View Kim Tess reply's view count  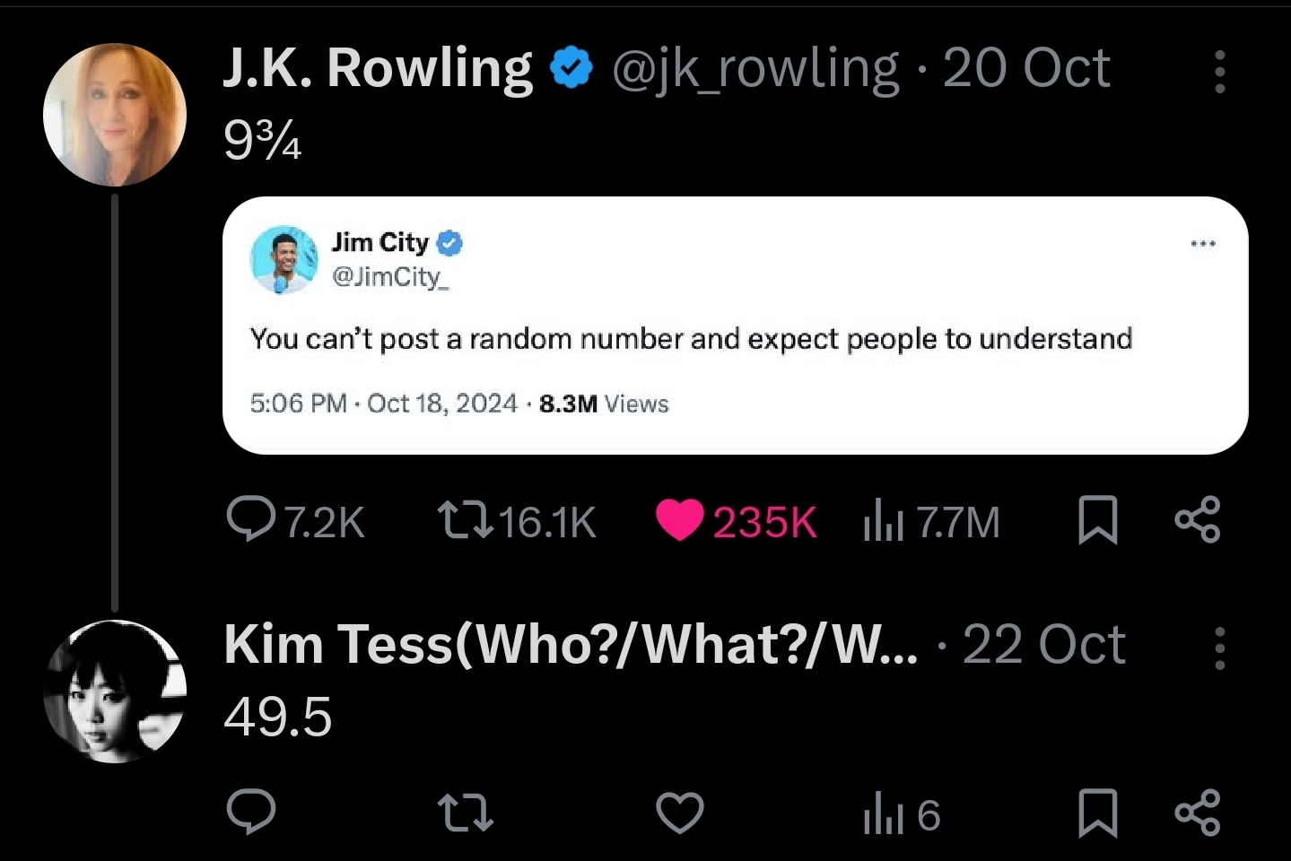coord(901,815)
